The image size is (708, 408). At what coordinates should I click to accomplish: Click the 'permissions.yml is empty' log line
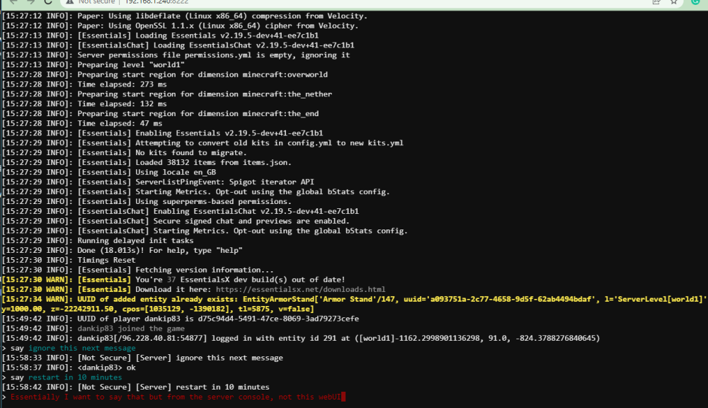[176, 55]
